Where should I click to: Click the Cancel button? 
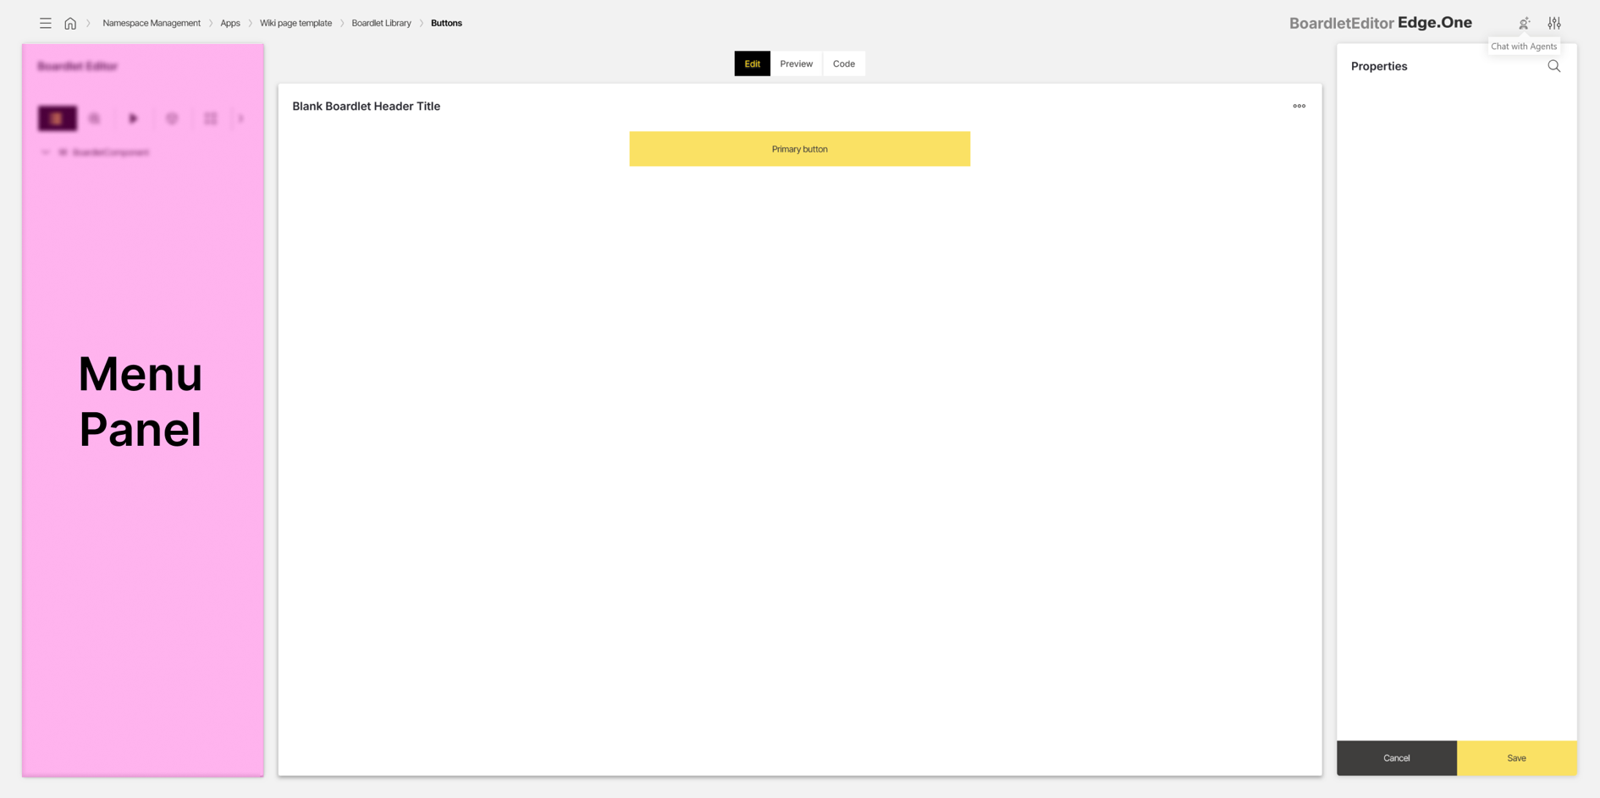pyautogui.click(x=1397, y=758)
